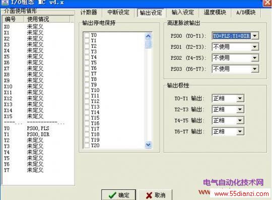The image size is (272, 200).
Task: Click the output list scrollbar thumb
Action: 148,44
